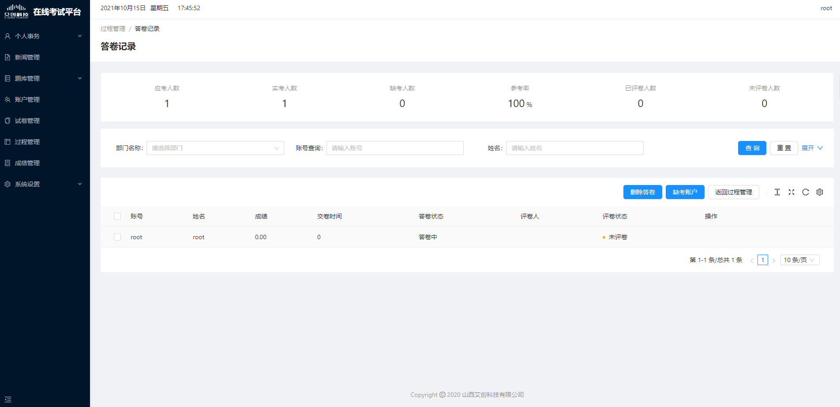Click the root username at top-right
The image size is (840, 407).
click(x=826, y=8)
